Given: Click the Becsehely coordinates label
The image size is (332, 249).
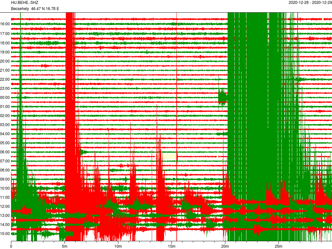Looking at the screenshot, I should click(35, 8).
